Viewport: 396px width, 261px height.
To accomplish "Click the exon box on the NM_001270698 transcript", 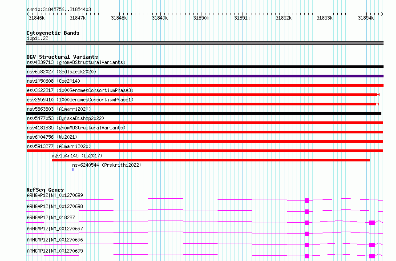I will (x=307, y=212).
